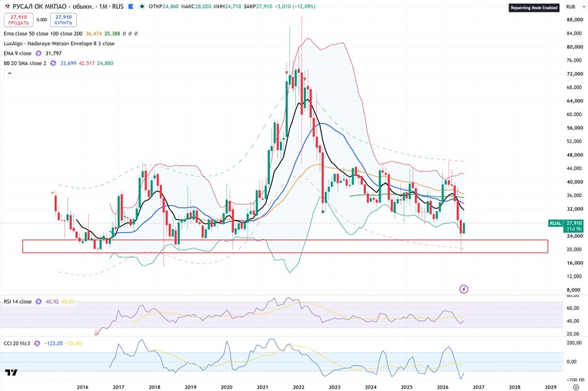The image size is (588, 391).
Task: Click the ЗАКР close value 27,910
Action: click(x=265, y=6)
